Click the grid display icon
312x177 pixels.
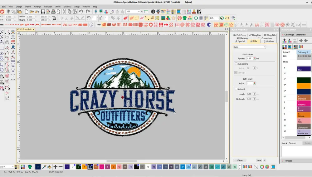pos(201,18)
